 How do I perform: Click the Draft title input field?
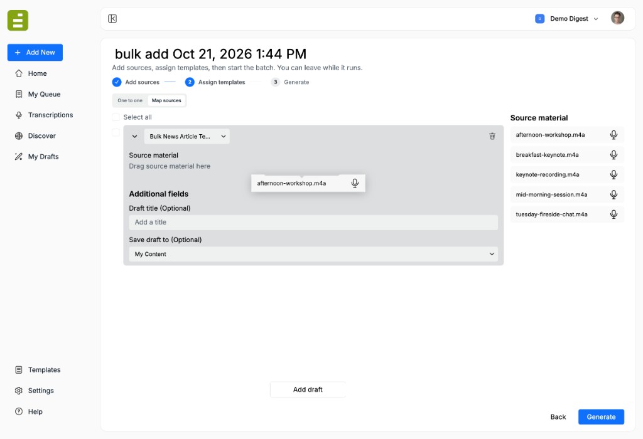[x=313, y=223]
